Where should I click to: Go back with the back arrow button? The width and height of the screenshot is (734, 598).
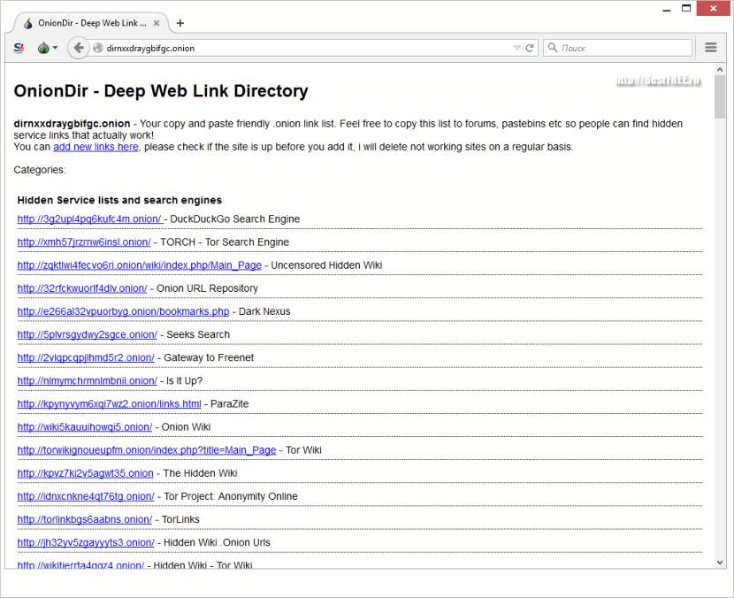point(78,48)
